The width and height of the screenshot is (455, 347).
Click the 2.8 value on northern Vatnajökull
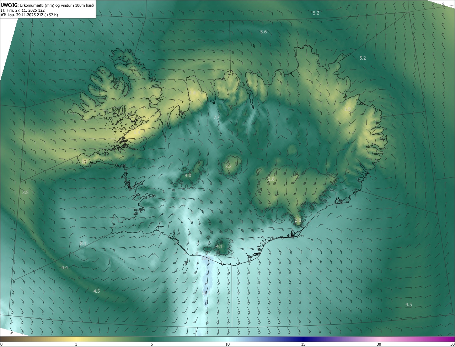tap(271, 179)
